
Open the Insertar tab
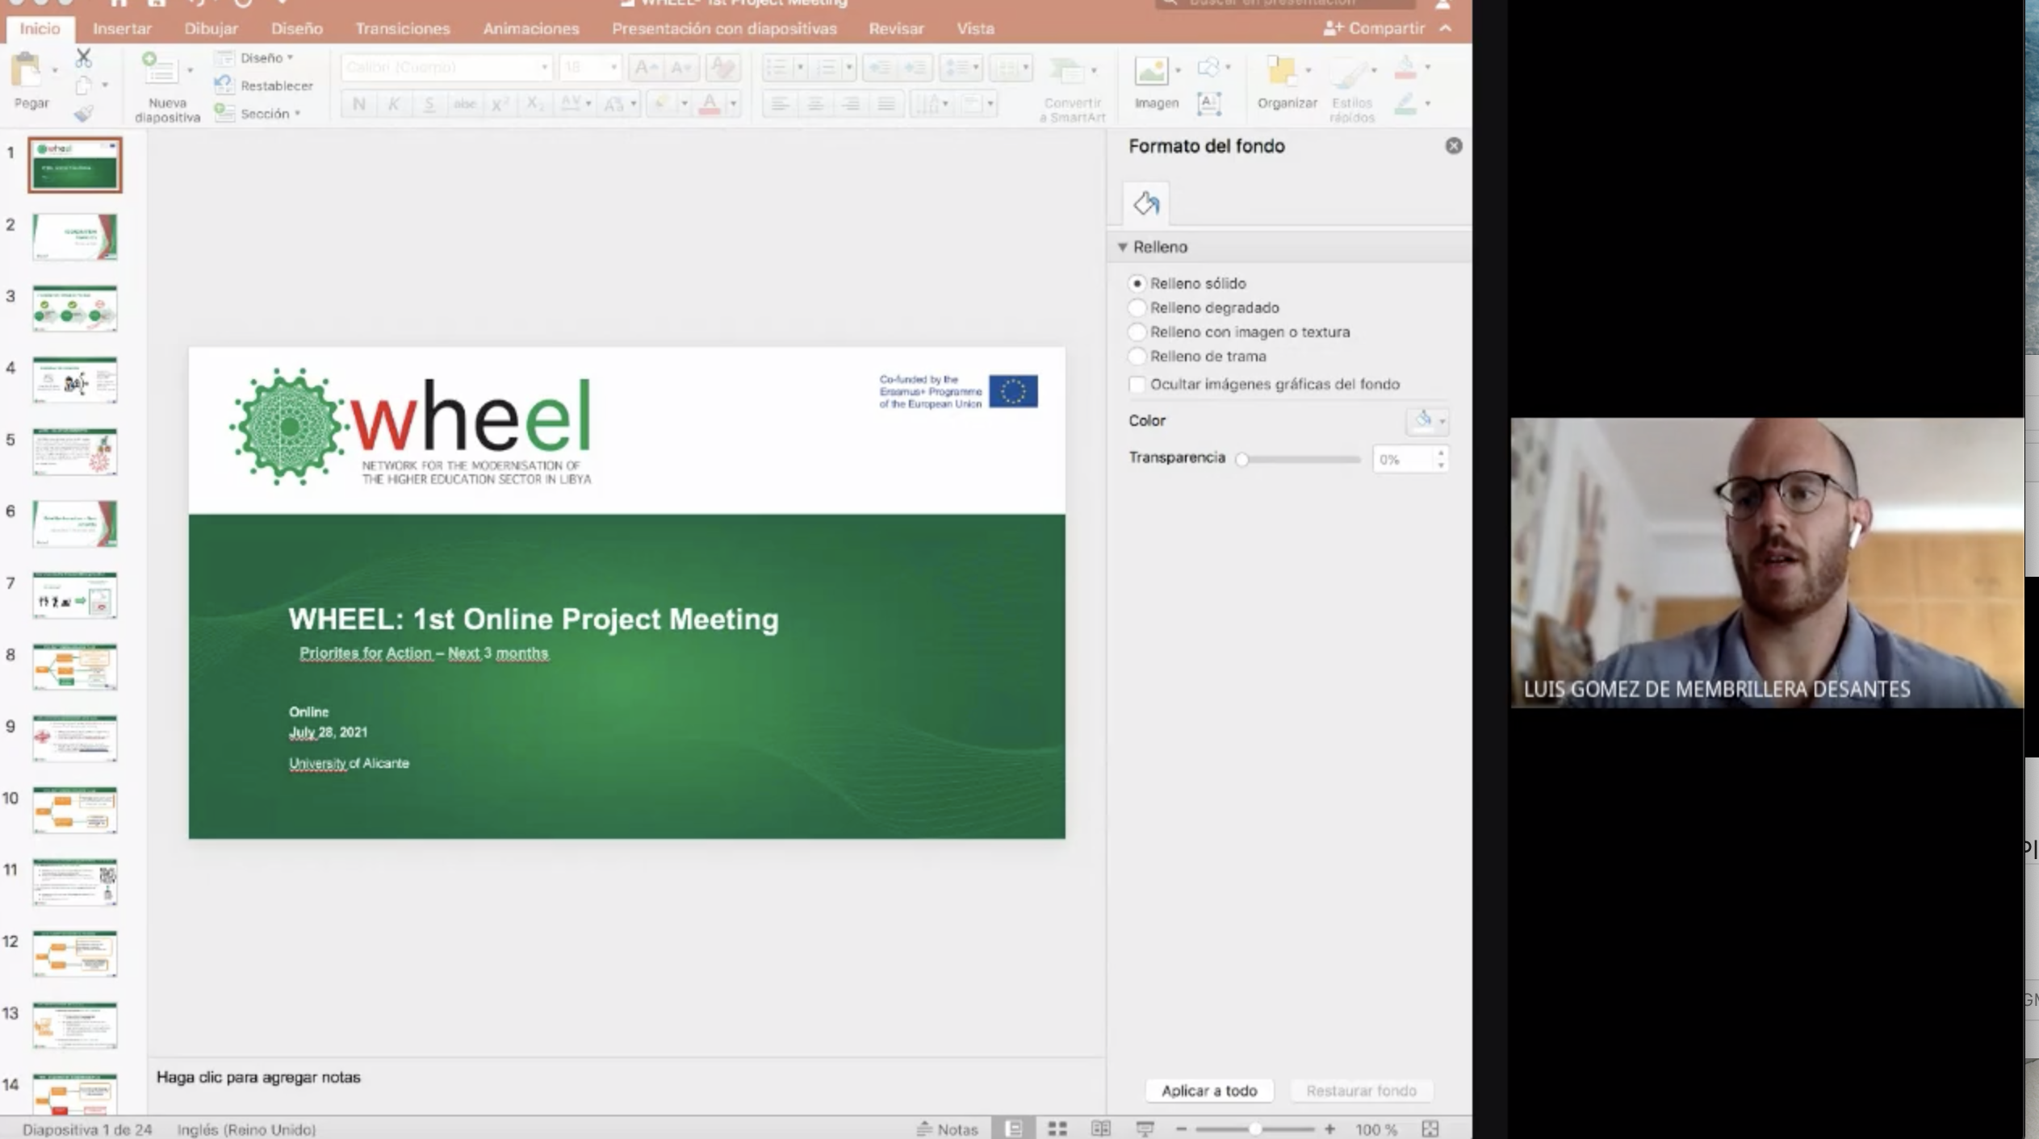click(122, 28)
